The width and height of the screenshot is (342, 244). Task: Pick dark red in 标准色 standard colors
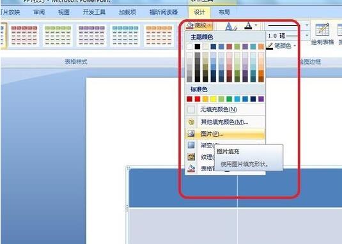(190, 99)
